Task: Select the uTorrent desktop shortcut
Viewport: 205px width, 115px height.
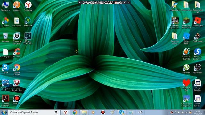Action: 186,69
